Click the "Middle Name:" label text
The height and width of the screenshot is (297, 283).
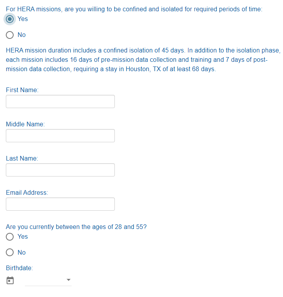[25, 124]
